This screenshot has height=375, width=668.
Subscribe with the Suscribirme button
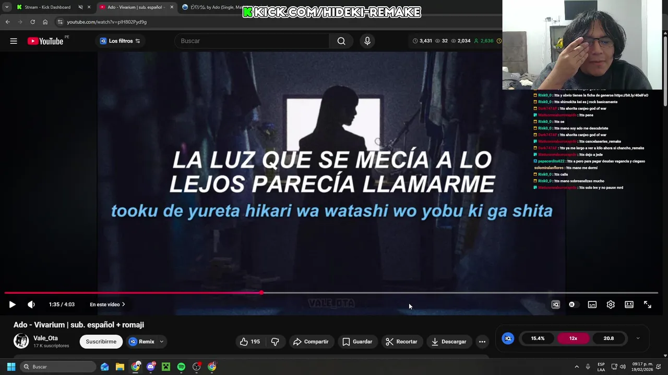point(101,342)
